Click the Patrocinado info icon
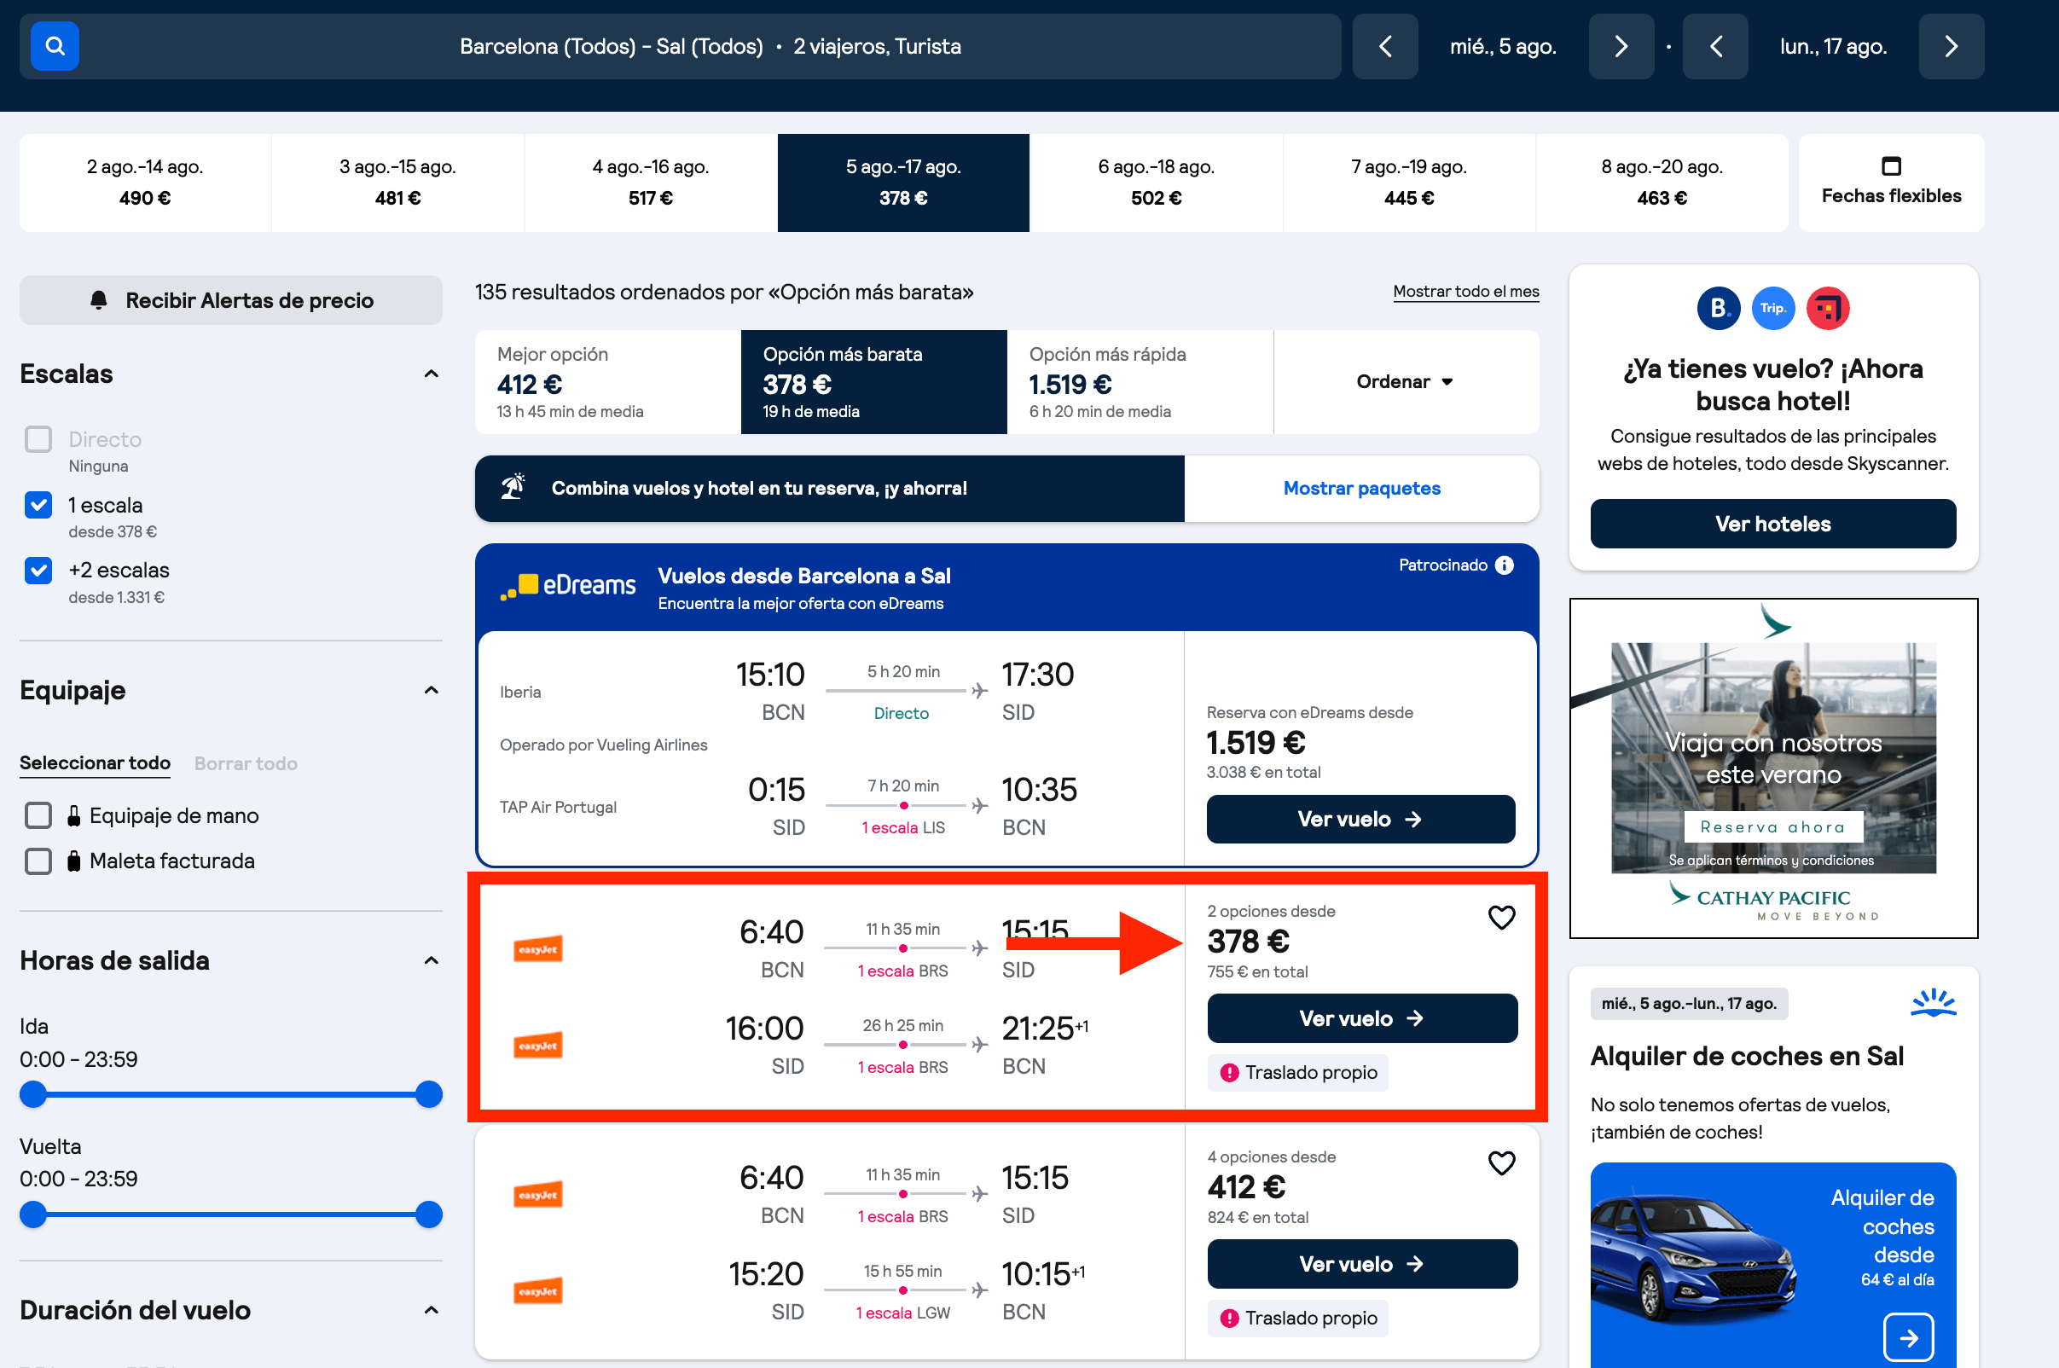 (1504, 565)
